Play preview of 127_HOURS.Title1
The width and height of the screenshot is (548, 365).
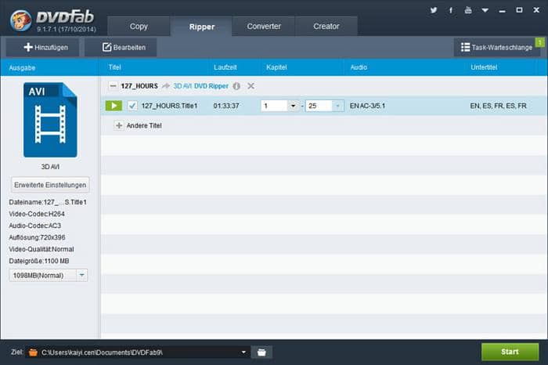click(x=114, y=106)
